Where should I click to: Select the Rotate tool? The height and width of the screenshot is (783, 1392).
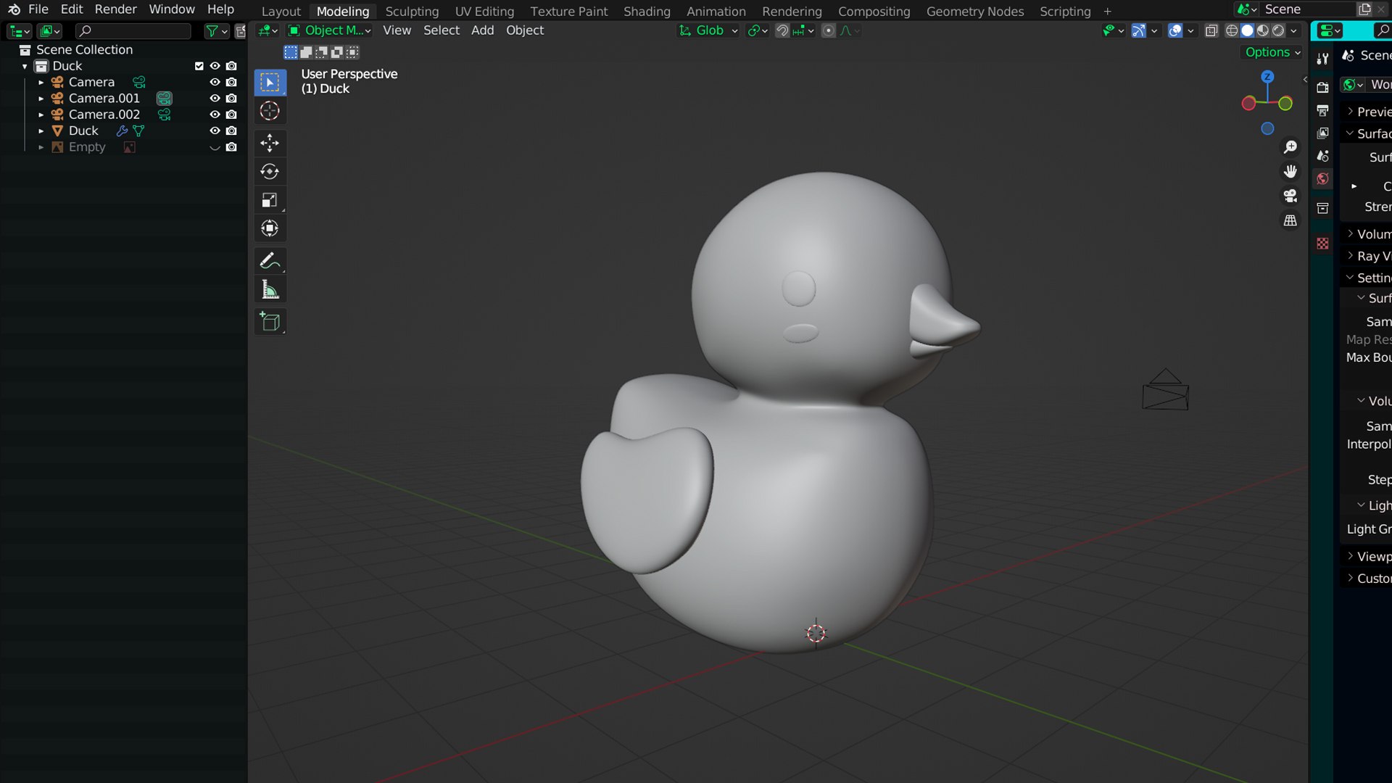(270, 171)
